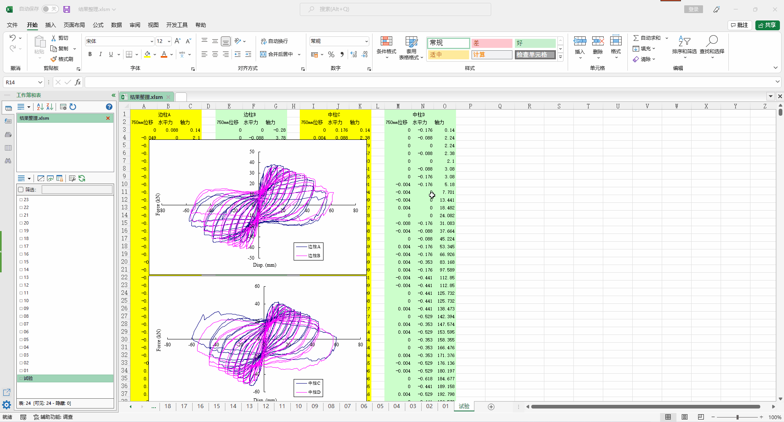This screenshot has width=784, height=422.
Task: Open the font name dropdown (宋体)
Action: 151,41
